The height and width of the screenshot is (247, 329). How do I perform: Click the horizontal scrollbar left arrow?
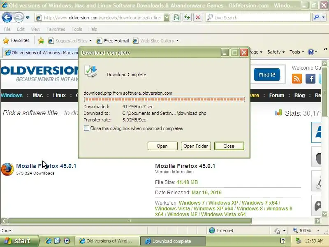(4, 221)
